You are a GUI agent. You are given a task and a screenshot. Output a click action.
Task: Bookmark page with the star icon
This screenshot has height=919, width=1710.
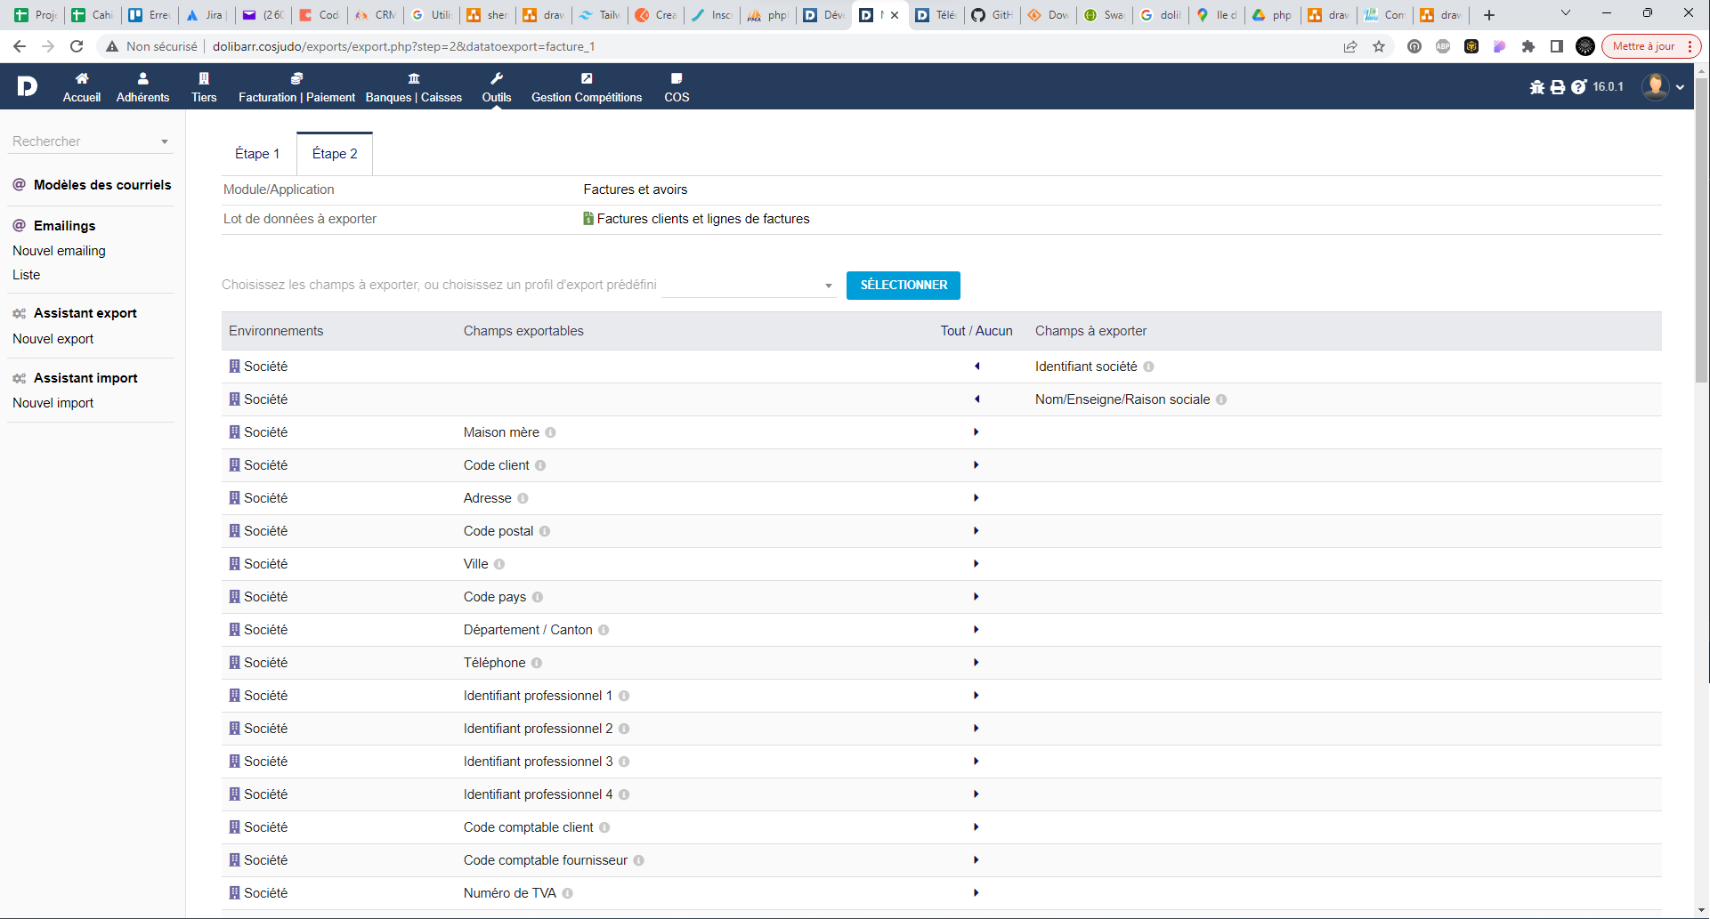[1379, 46]
